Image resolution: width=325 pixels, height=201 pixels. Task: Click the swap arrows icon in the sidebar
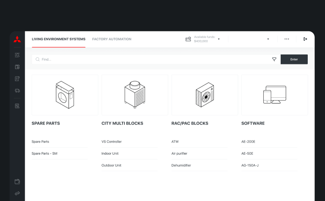point(17,194)
